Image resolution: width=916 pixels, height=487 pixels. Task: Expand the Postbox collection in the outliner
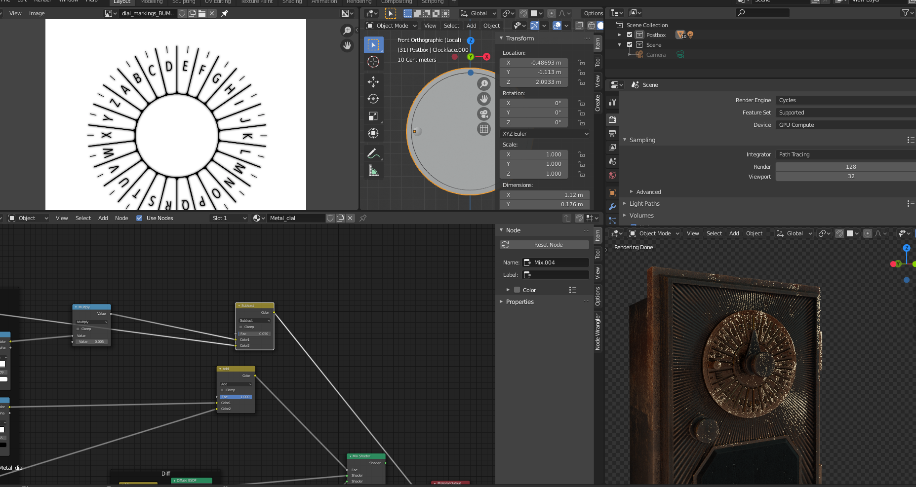(620, 35)
